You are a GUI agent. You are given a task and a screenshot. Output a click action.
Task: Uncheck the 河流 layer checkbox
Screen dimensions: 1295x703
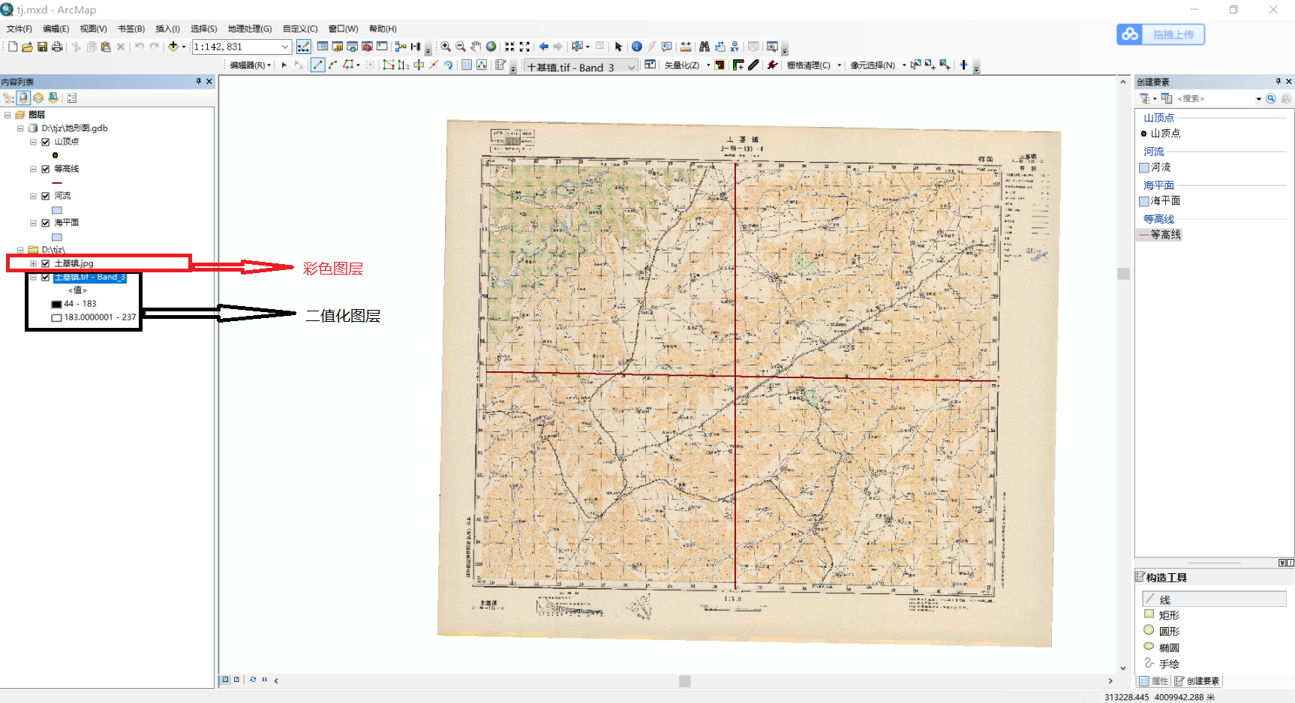pyautogui.click(x=46, y=196)
